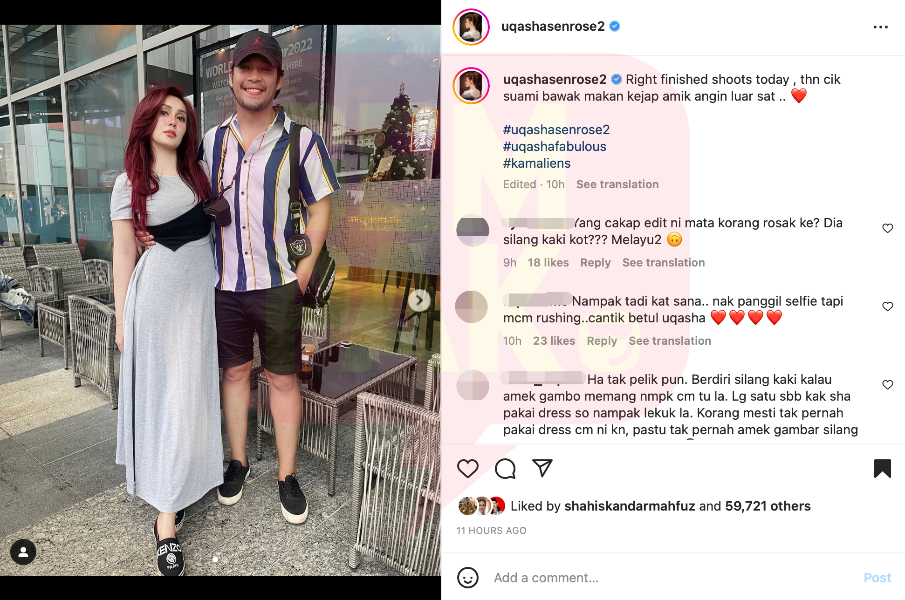This screenshot has width=905, height=600.
Task: Like the 'Nampak tadi kat sana' comment
Action: tap(888, 307)
